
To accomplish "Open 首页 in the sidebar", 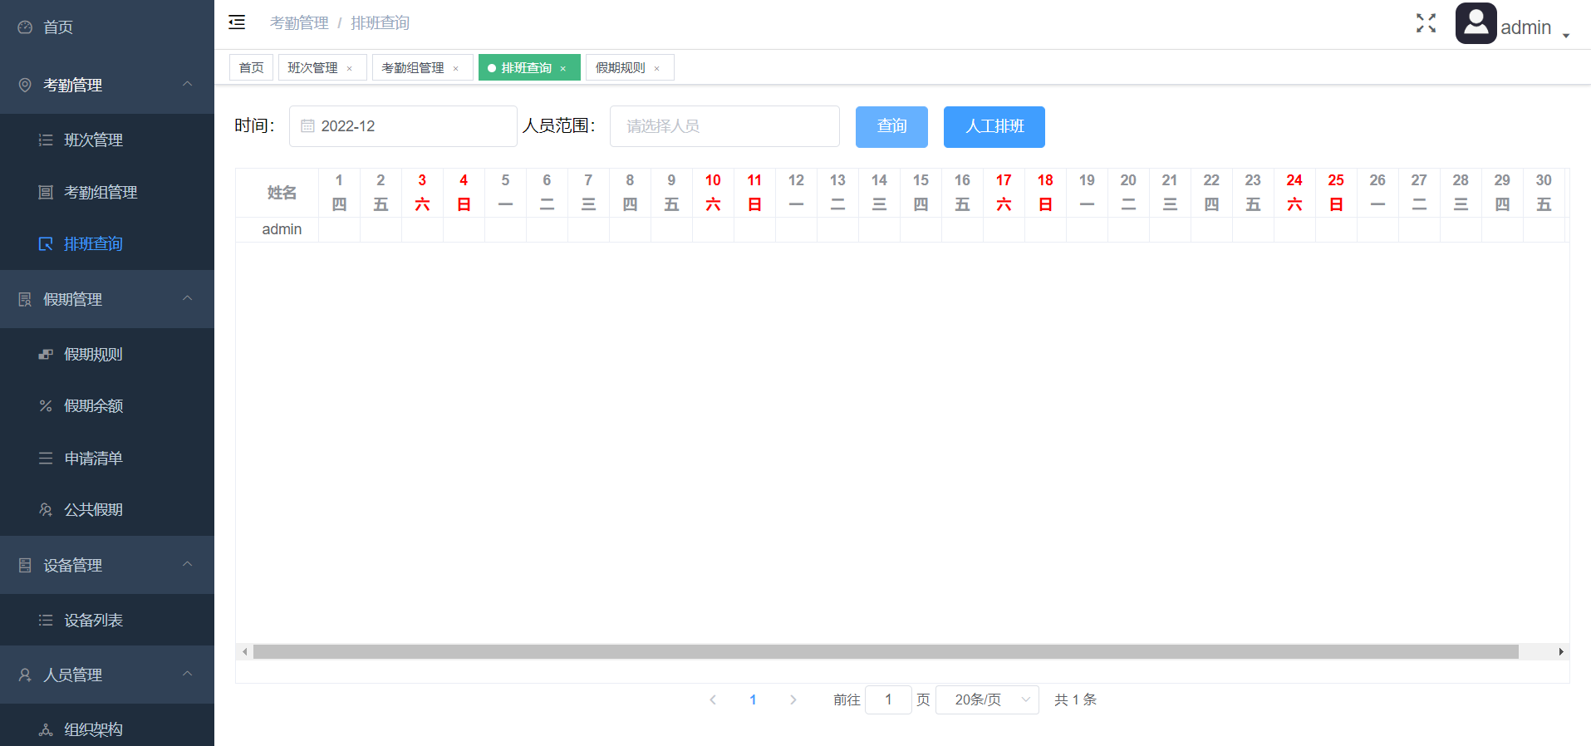I will (107, 27).
